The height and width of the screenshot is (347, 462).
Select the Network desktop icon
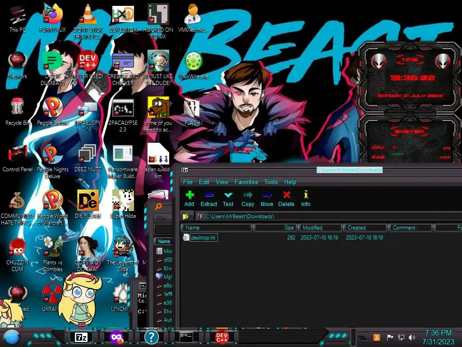coord(18,66)
